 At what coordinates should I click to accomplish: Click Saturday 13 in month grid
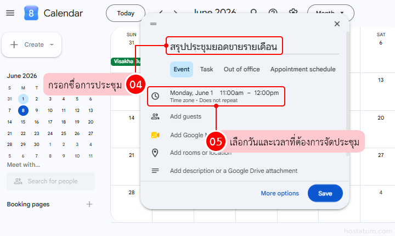pos(381,80)
